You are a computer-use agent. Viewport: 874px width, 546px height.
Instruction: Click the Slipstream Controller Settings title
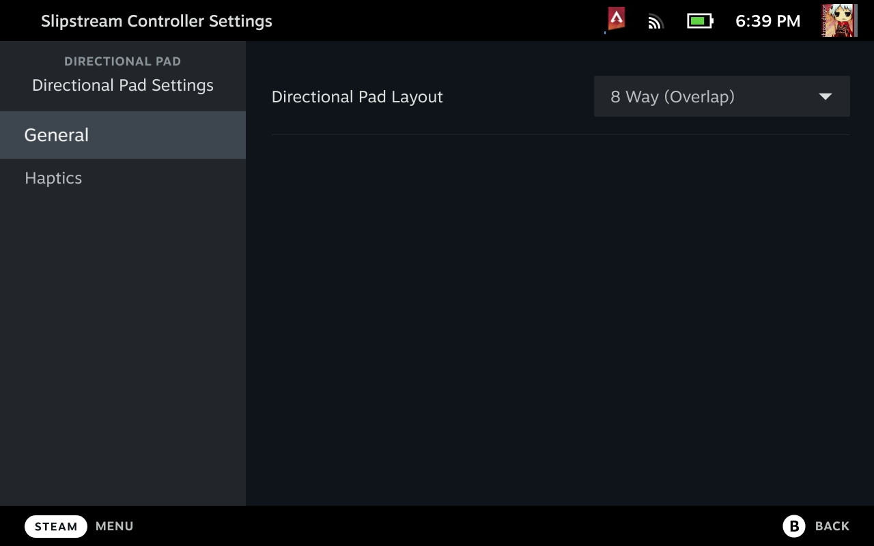click(x=156, y=21)
